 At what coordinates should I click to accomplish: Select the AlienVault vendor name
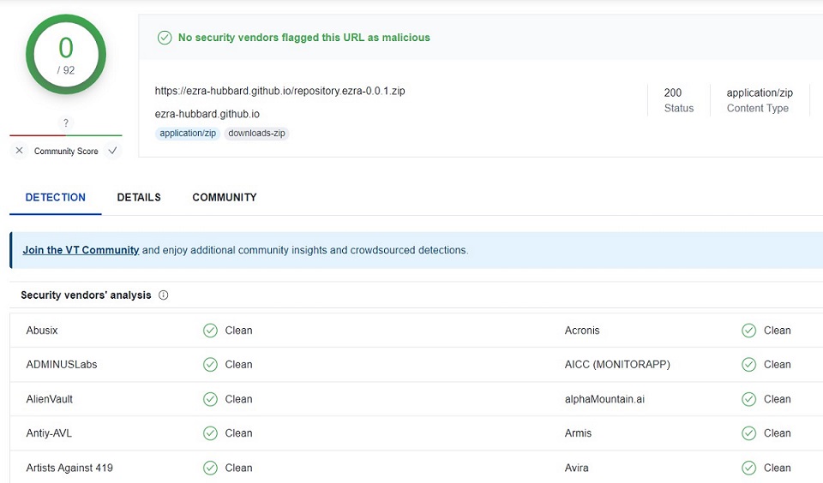point(50,399)
